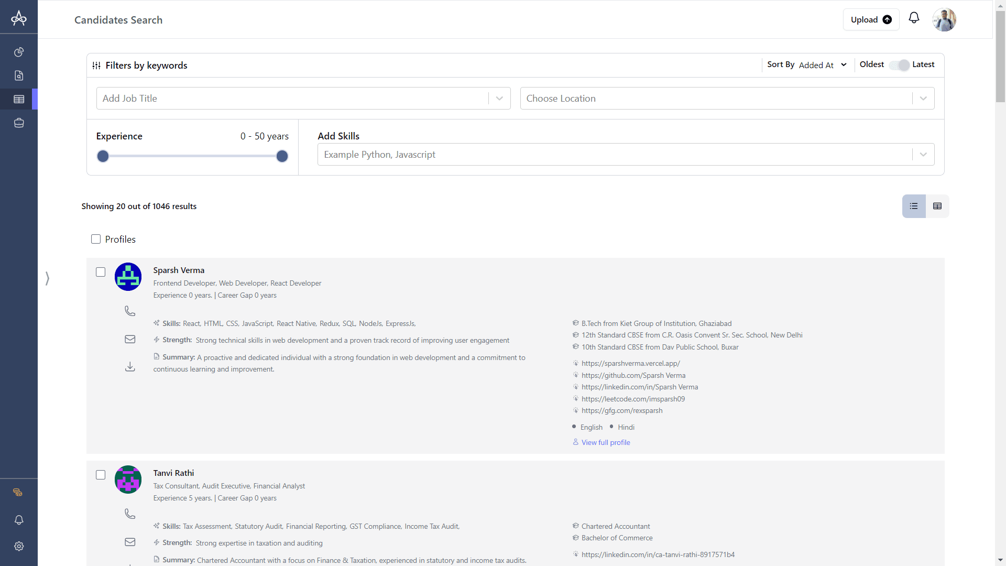Click the Upload button
Image resolution: width=1006 pixels, height=566 pixels.
coord(871,20)
